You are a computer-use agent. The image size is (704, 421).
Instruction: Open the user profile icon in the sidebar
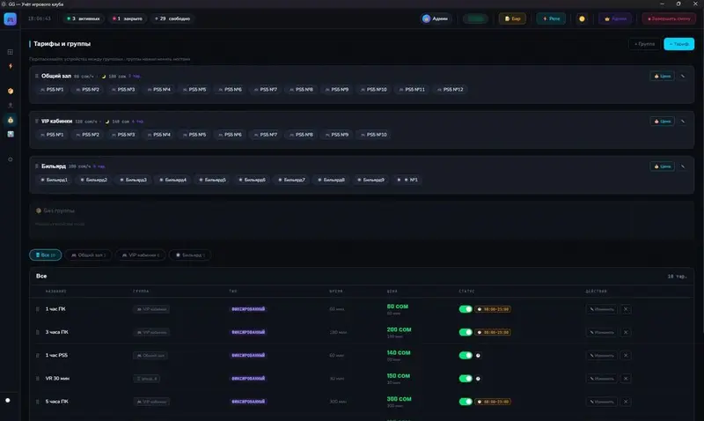[x=11, y=105]
